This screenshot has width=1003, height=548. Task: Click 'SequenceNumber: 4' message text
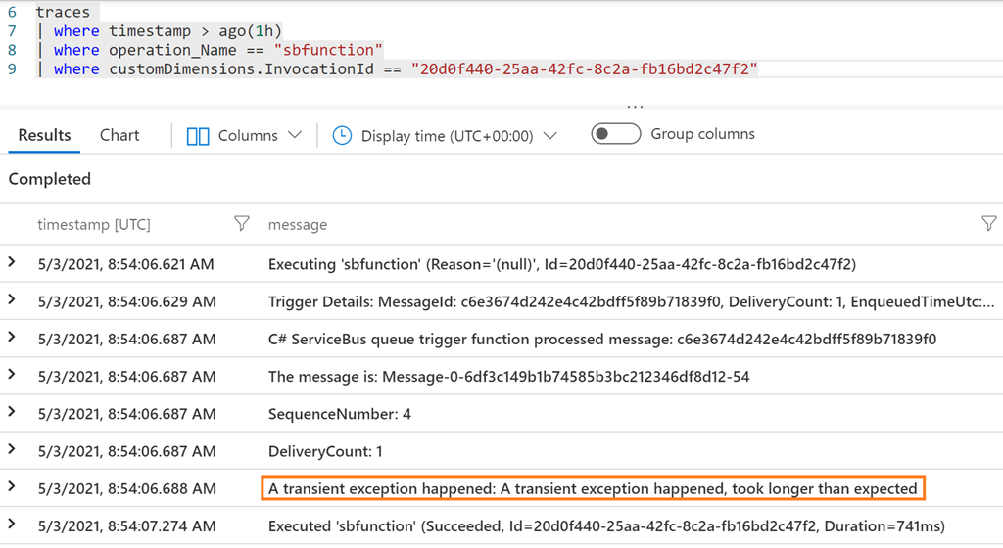[340, 414]
